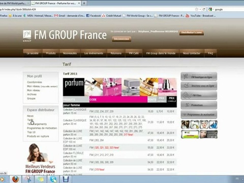
Task: Open News in Espace distributeur
Action: 30,116
